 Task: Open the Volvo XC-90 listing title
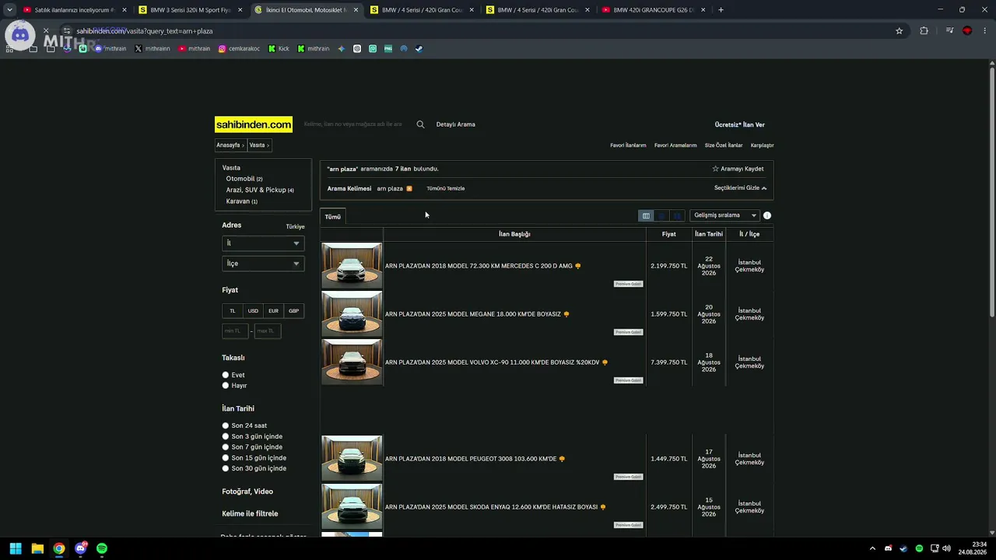[x=493, y=362]
